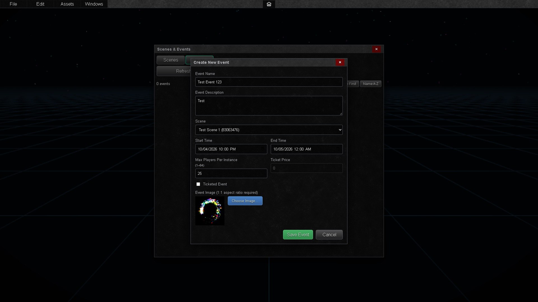This screenshot has width=538, height=302.
Task: Click the Refresh button behind the dialog
Action: pyautogui.click(x=174, y=71)
